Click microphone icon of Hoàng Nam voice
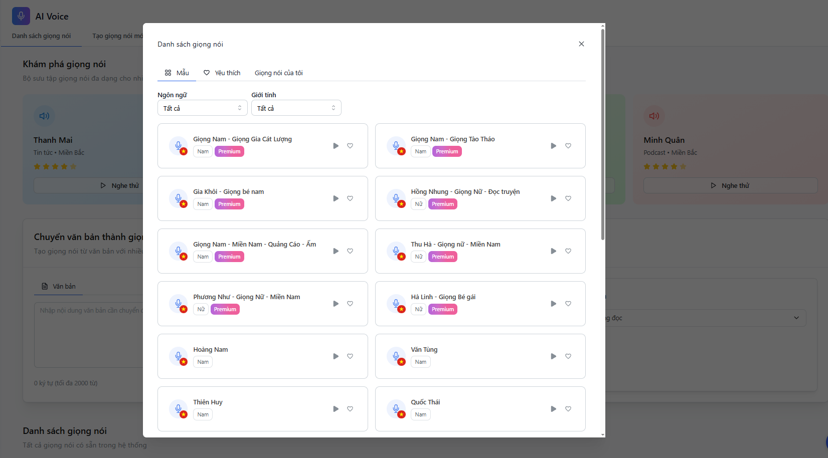 pos(178,356)
